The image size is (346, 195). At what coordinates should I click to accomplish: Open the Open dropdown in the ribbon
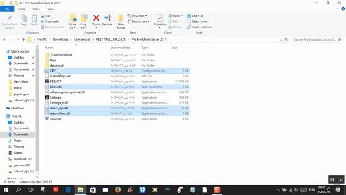(x=175, y=16)
